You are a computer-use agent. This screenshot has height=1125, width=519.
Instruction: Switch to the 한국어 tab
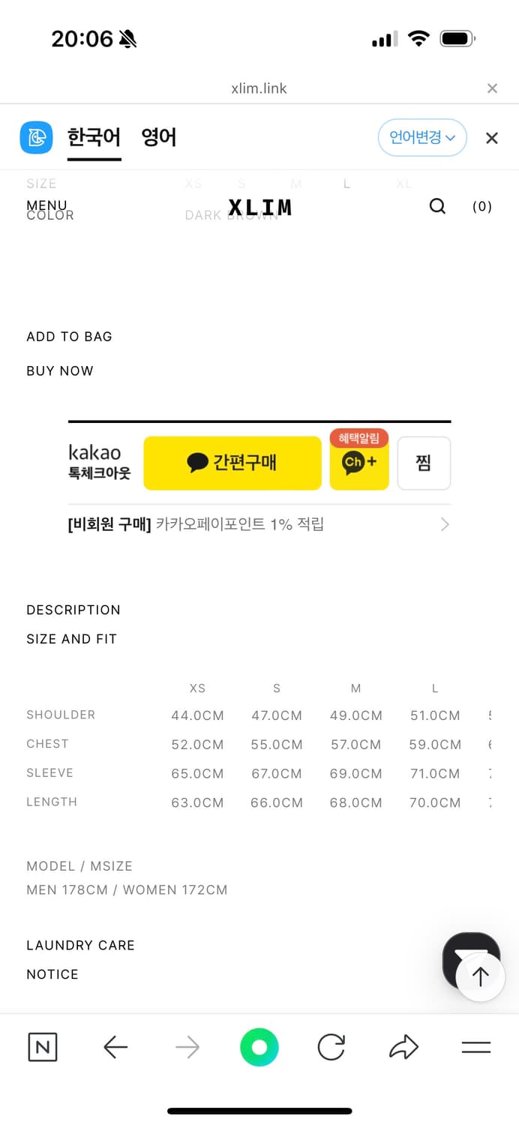coord(94,138)
